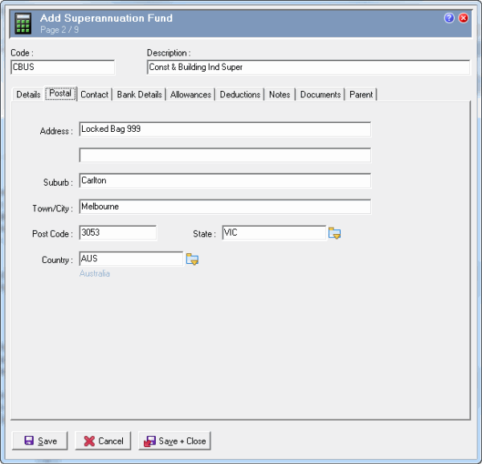Switch to the Details tab
The height and width of the screenshot is (464, 482).
[x=28, y=95]
